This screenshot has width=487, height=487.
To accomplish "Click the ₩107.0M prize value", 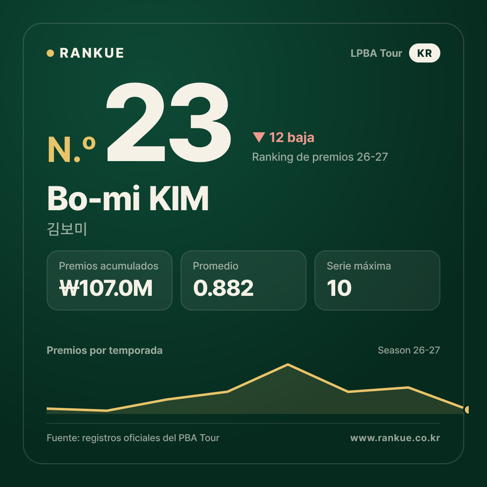I will [106, 288].
